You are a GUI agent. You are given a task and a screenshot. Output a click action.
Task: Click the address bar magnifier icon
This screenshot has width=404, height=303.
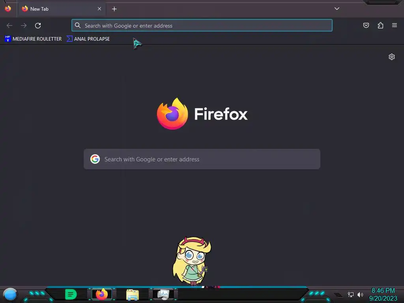(78, 25)
